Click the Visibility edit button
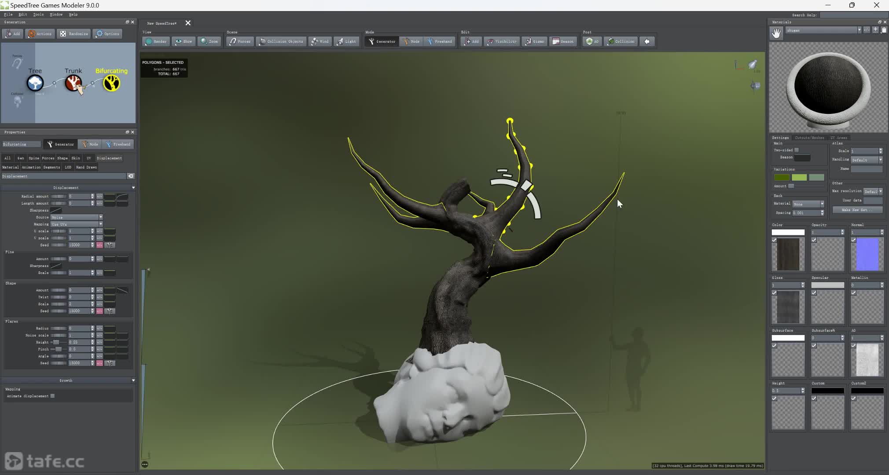The image size is (889, 475). pyautogui.click(x=501, y=41)
